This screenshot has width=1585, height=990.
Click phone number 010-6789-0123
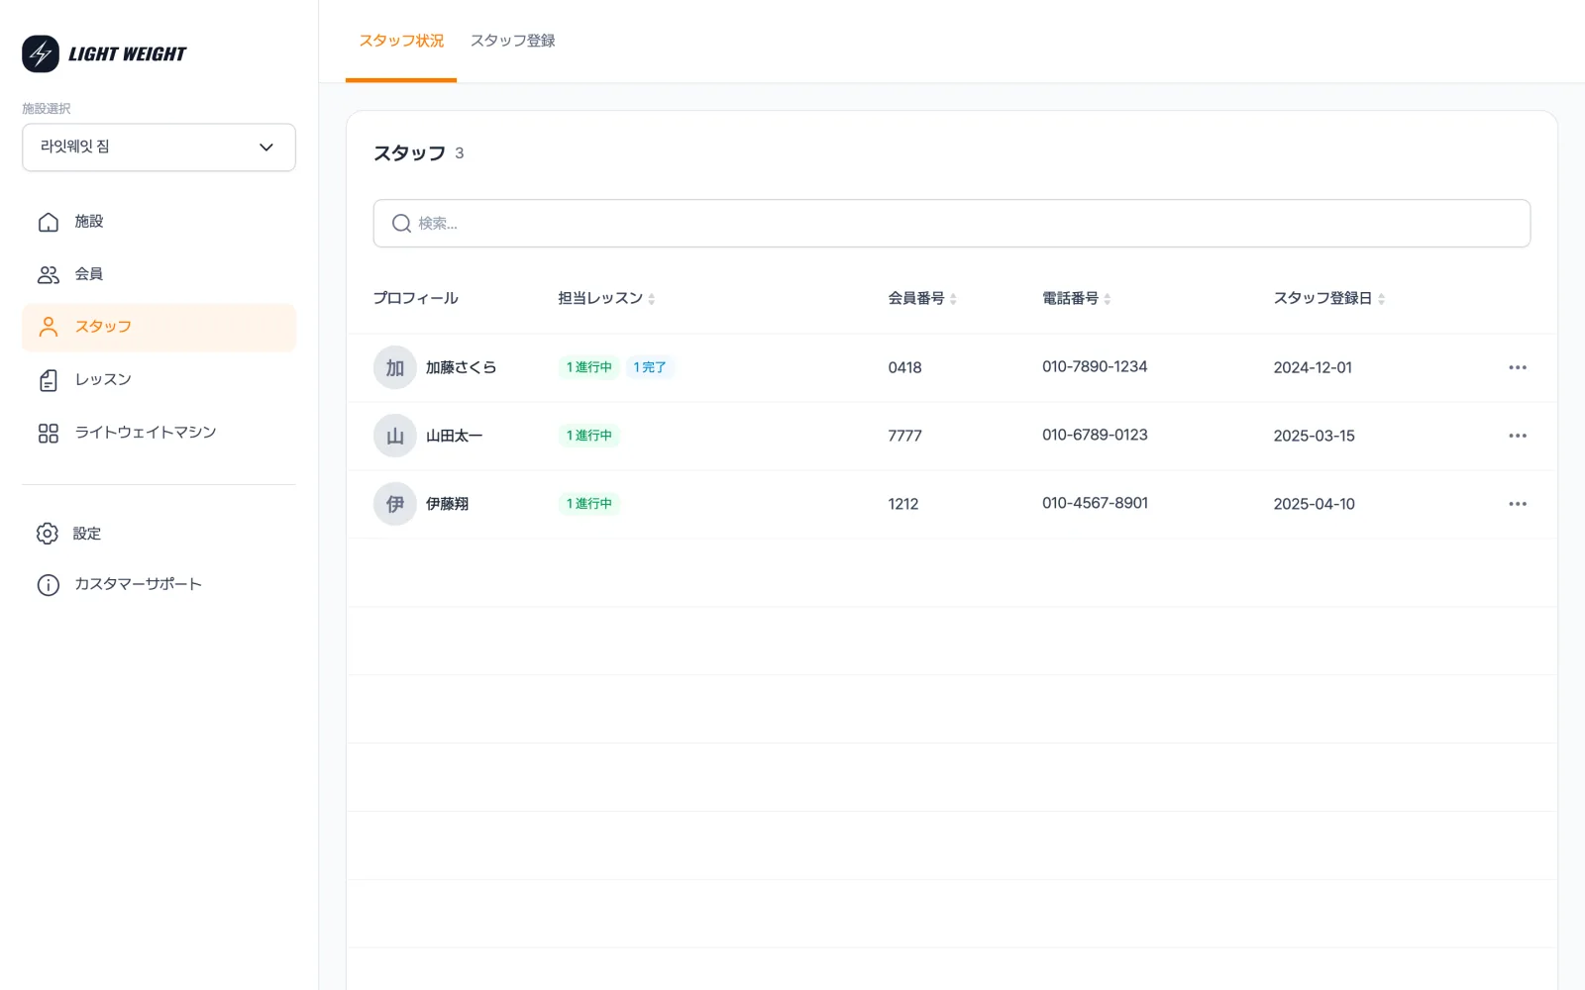click(x=1095, y=435)
